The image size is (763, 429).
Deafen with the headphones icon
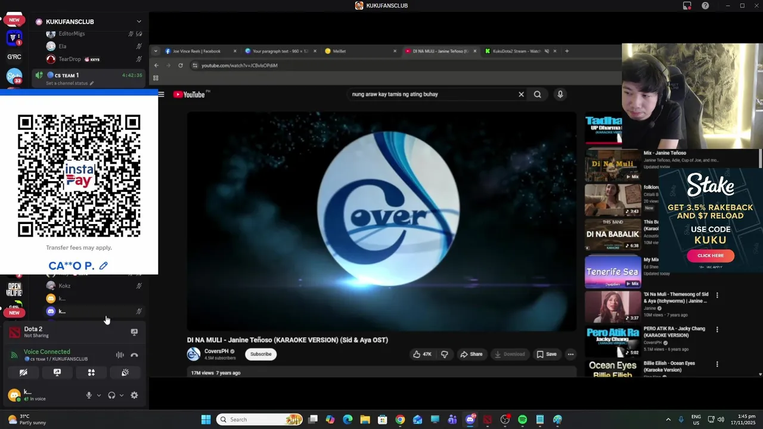(x=111, y=395)
